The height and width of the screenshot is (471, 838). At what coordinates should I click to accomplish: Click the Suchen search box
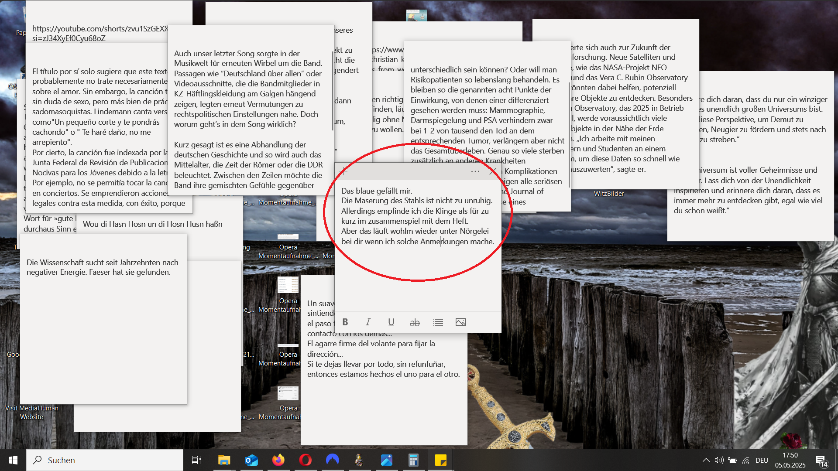[x=105, y=460]
